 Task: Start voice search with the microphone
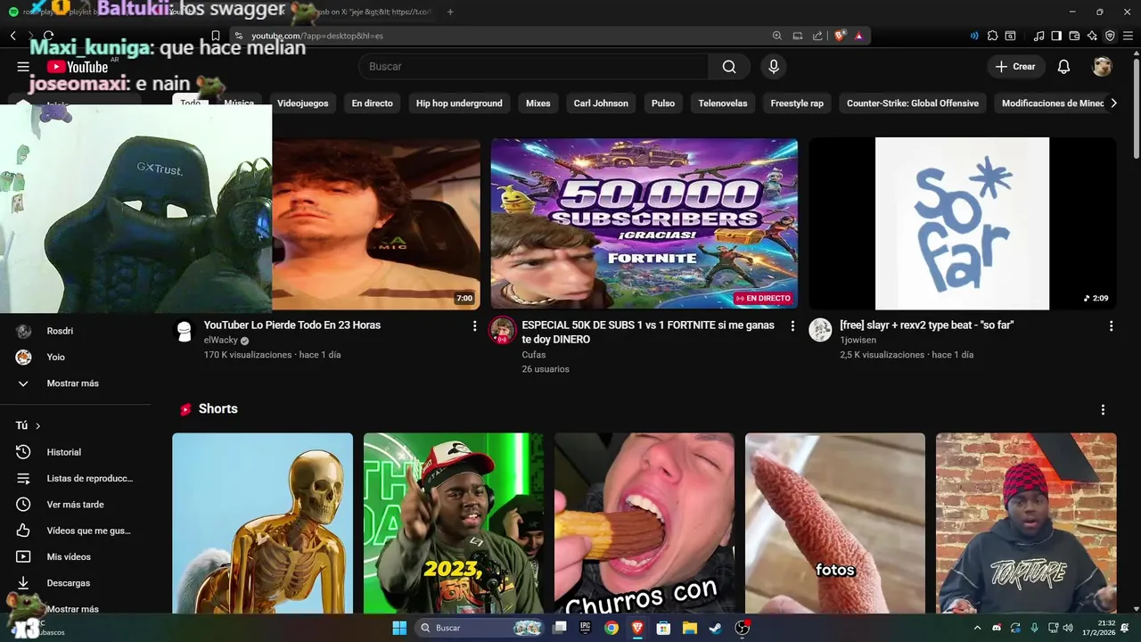click(x=774, y=67)
